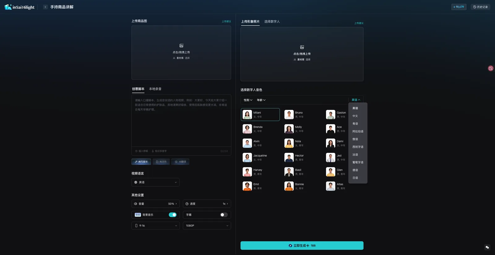Expand the 音量 50% setting
The image size is (495, 255).
click(155, 204)
